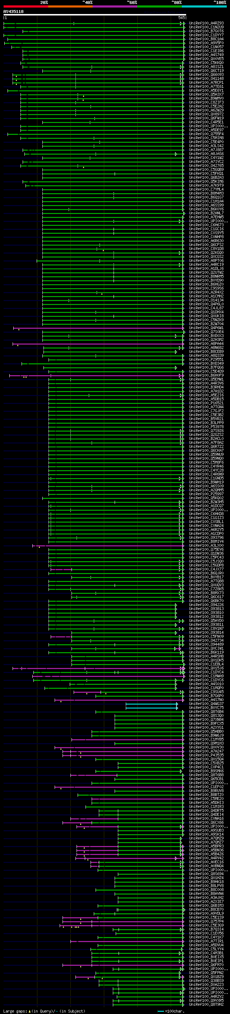Select the UniRef100_C5KKQ0 label
The width and height of the screenshot is (230, 1014).
(206, 63)
